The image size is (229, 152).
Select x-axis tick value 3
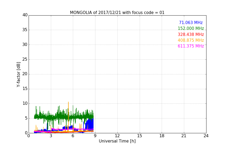point(51,136)
